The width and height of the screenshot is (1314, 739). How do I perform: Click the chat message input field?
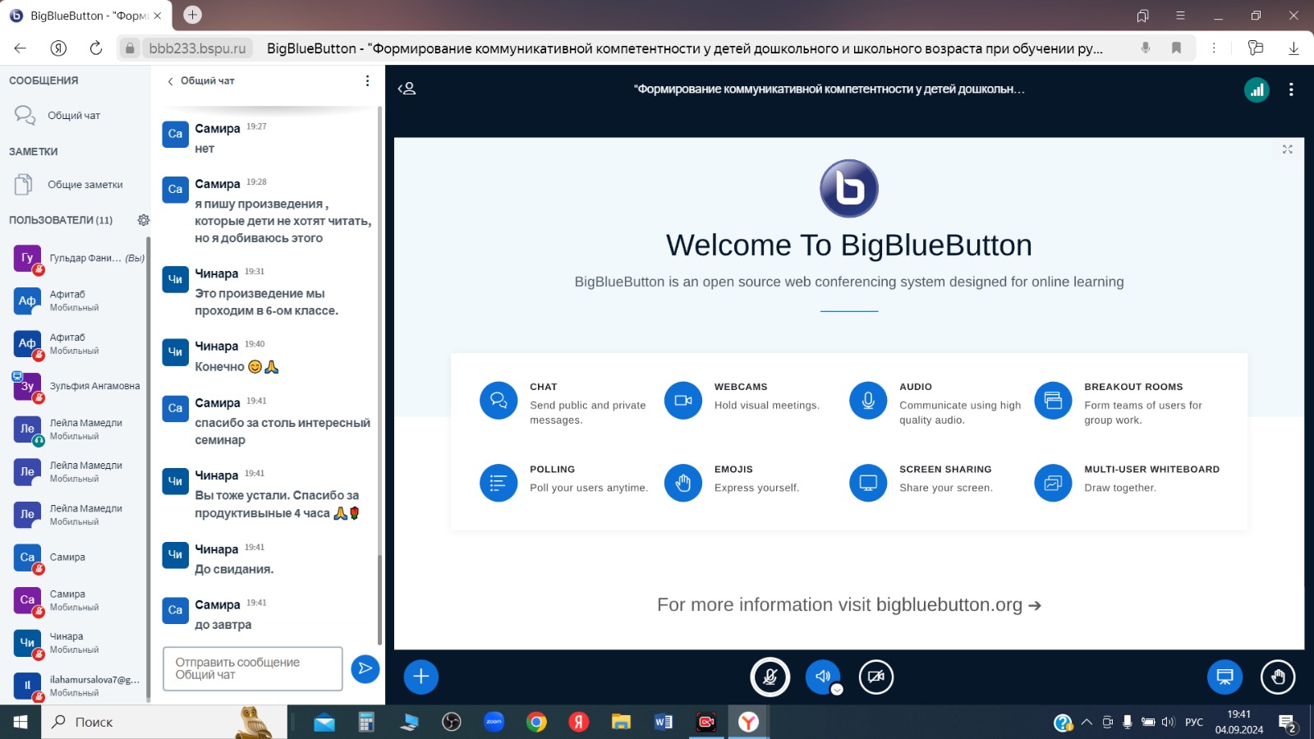click(253, 668)
